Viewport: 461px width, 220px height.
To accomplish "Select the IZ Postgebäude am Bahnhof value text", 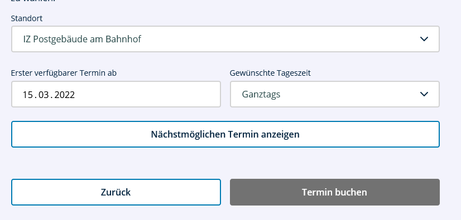I will 82,39.
